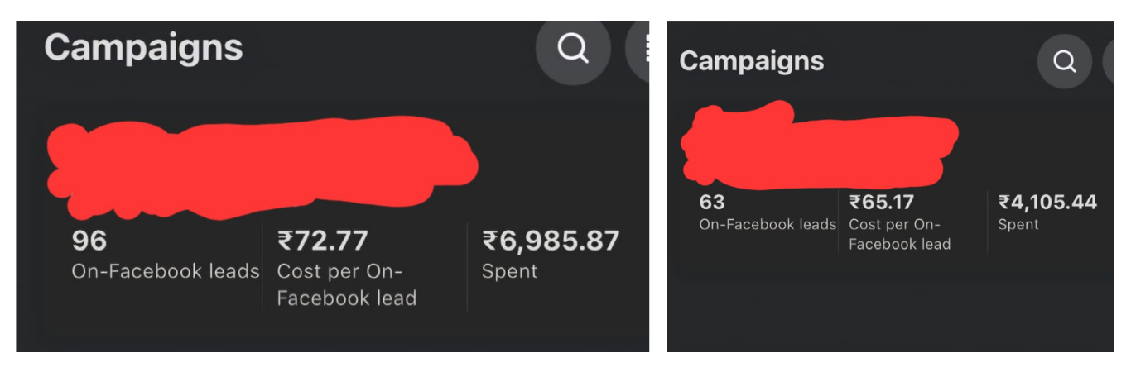Select the 63 leads count

[711, 202]
